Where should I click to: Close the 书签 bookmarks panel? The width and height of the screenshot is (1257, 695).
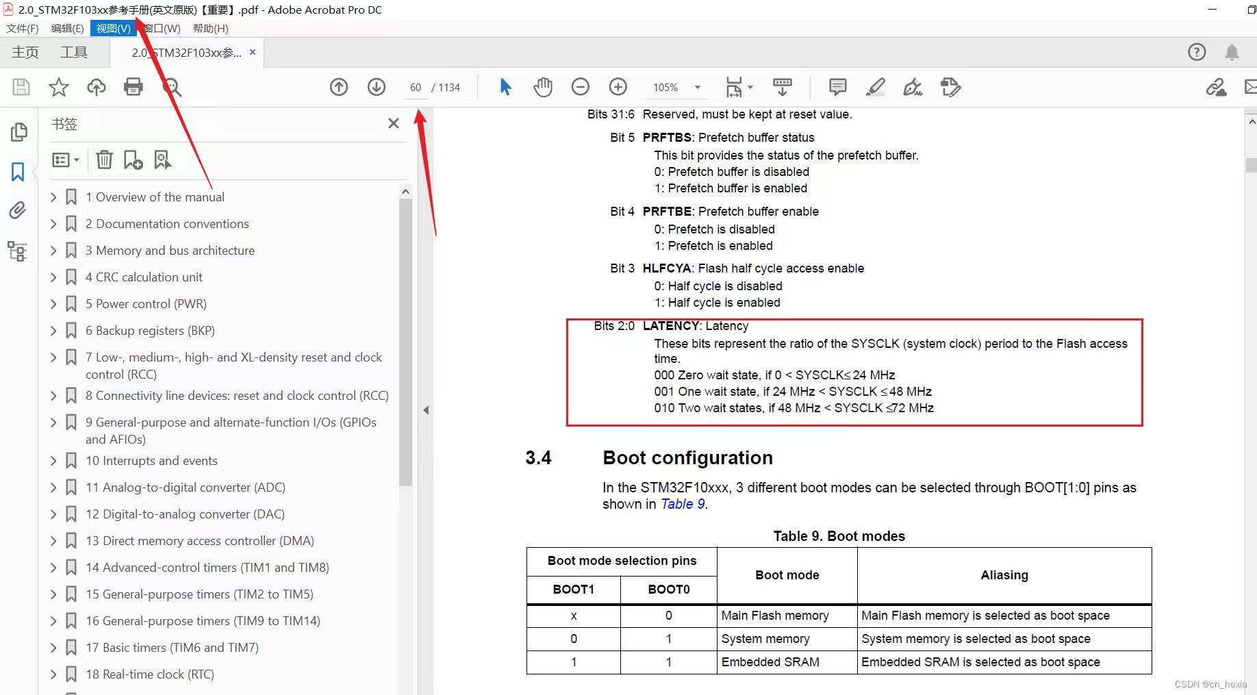point(394,123)
